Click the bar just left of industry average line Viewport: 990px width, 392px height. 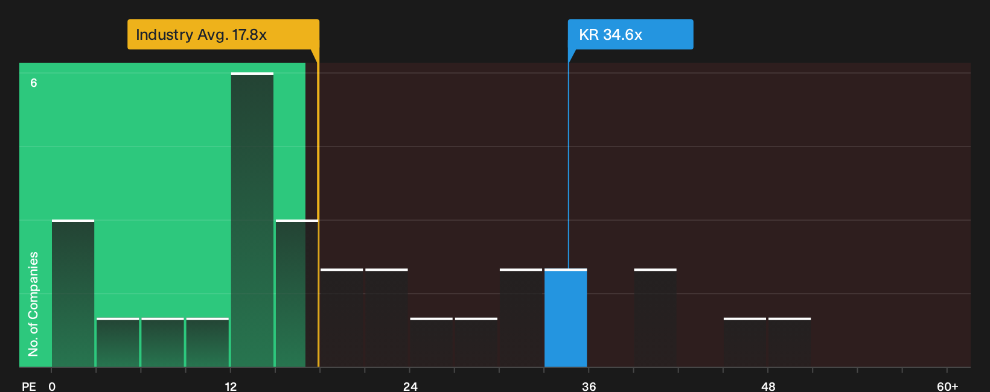pos(297,293)
